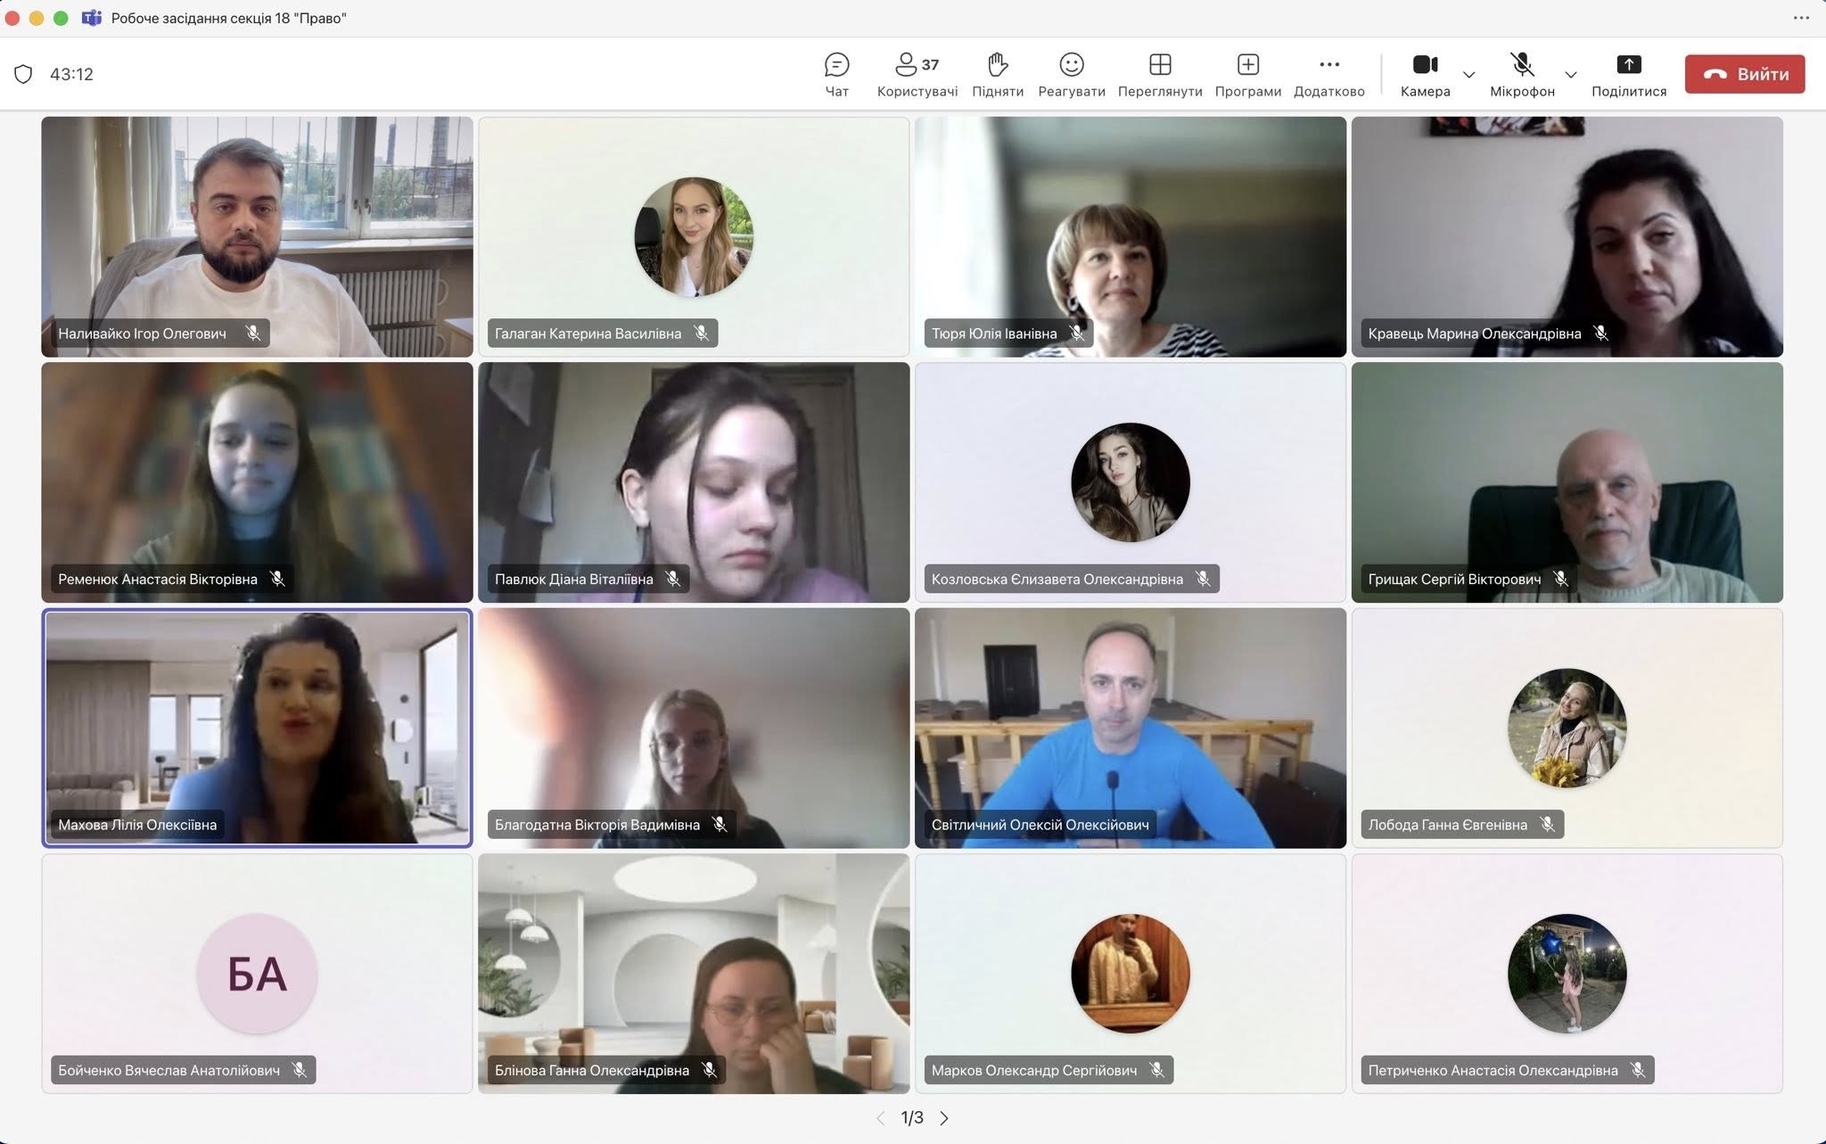The image size is (1826, 1144).
Task: Share screen with Поділитися
Action: pyautogui.click(x=1629, y=74)
